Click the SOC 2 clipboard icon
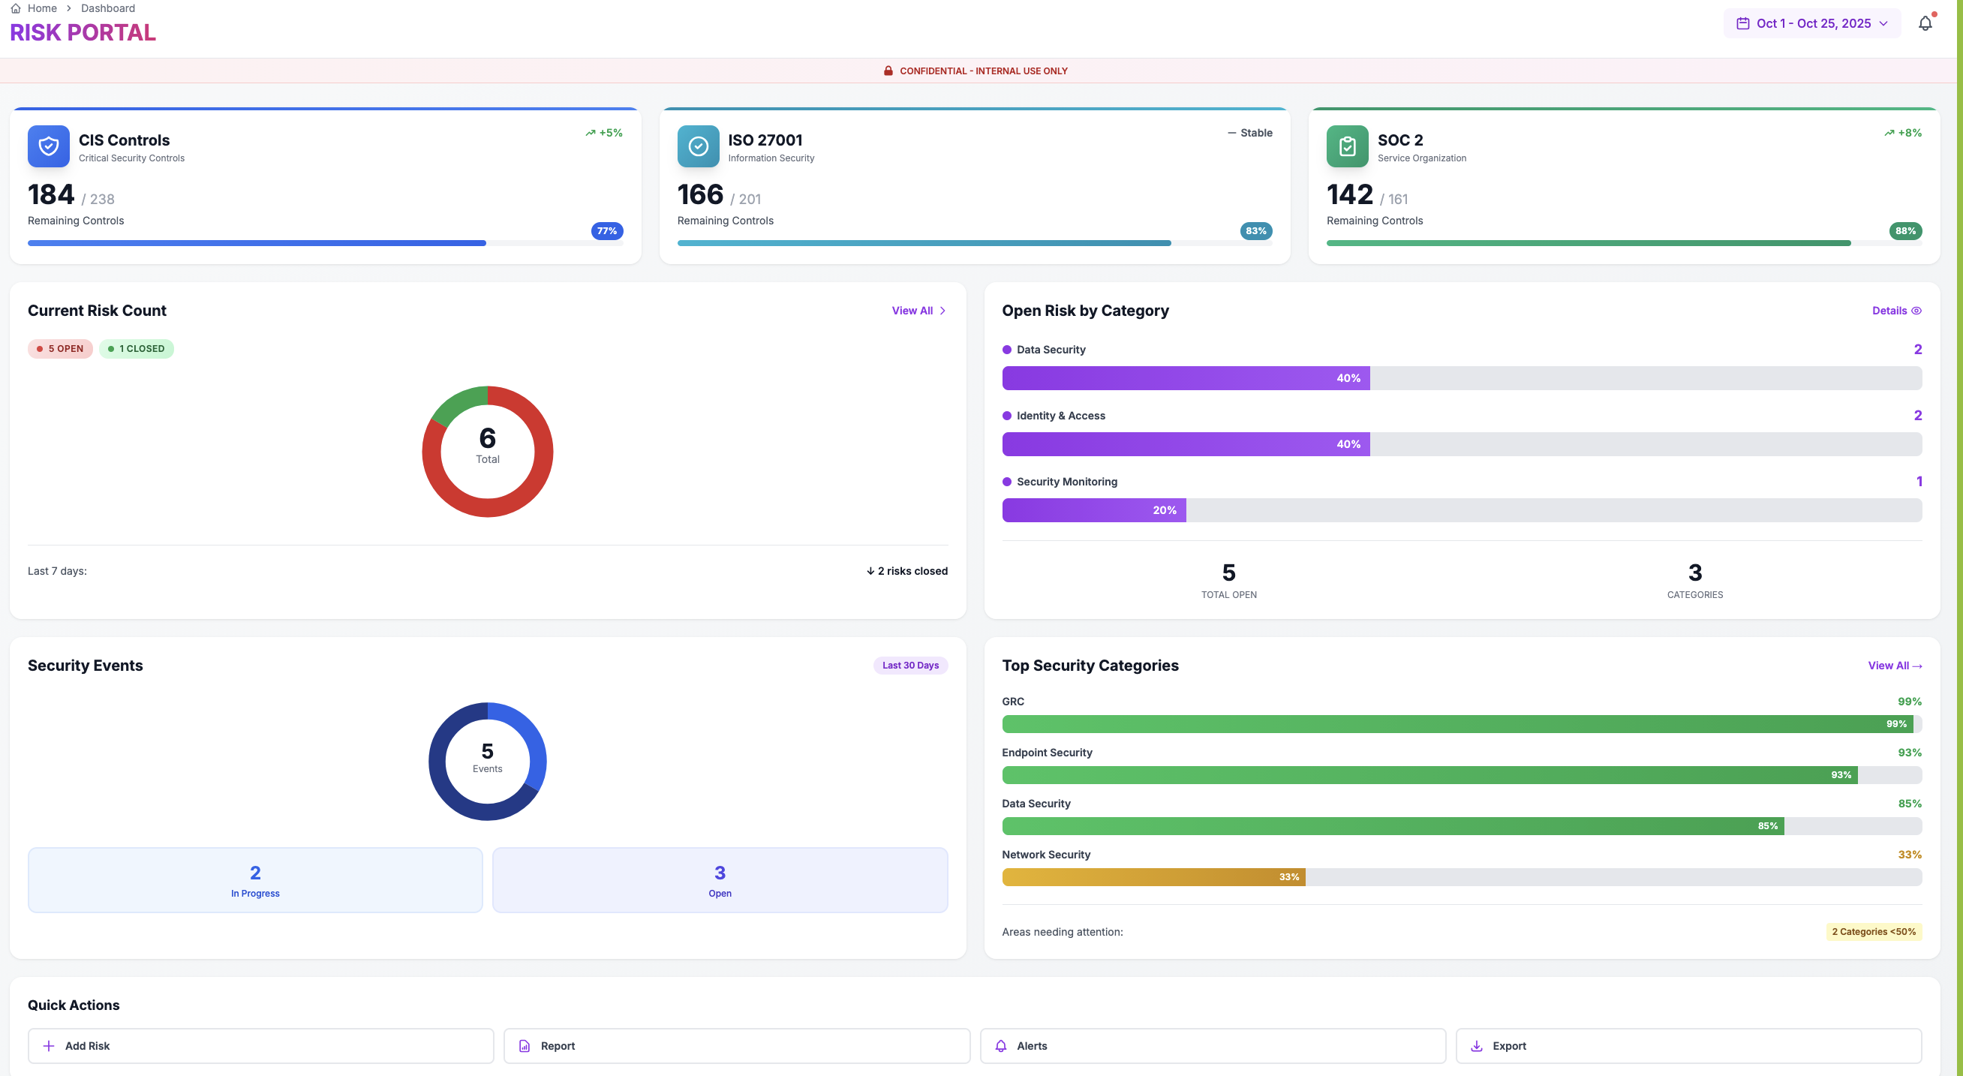Image resolution: width=1963 pixels, height=1076 pixels. [x=1347, y=146]
